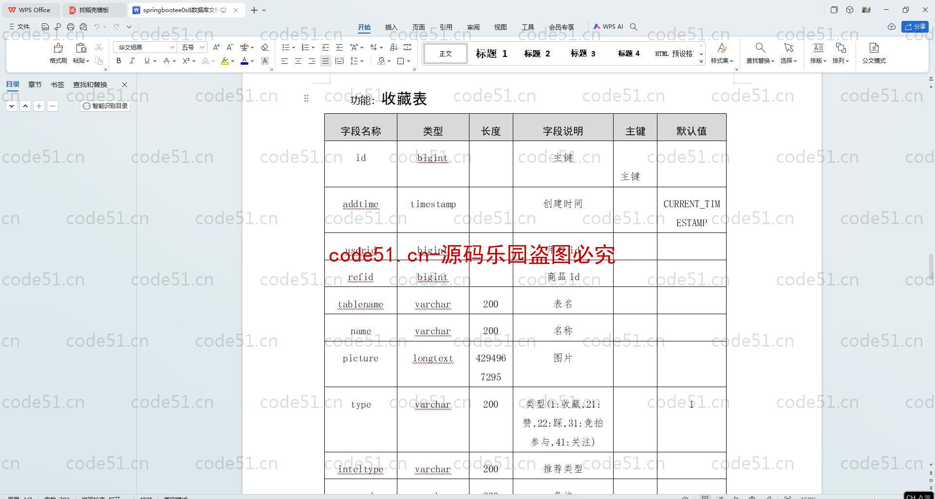The image size is (935, 499).
Task: Toggle Strikethrough formatting
Action: [x=167, y=61]
